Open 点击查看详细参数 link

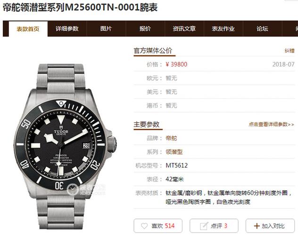point(272,124)
